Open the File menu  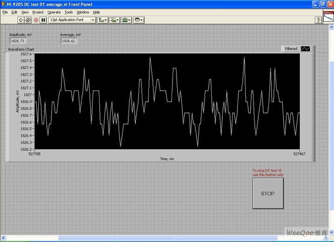point(5,12)
